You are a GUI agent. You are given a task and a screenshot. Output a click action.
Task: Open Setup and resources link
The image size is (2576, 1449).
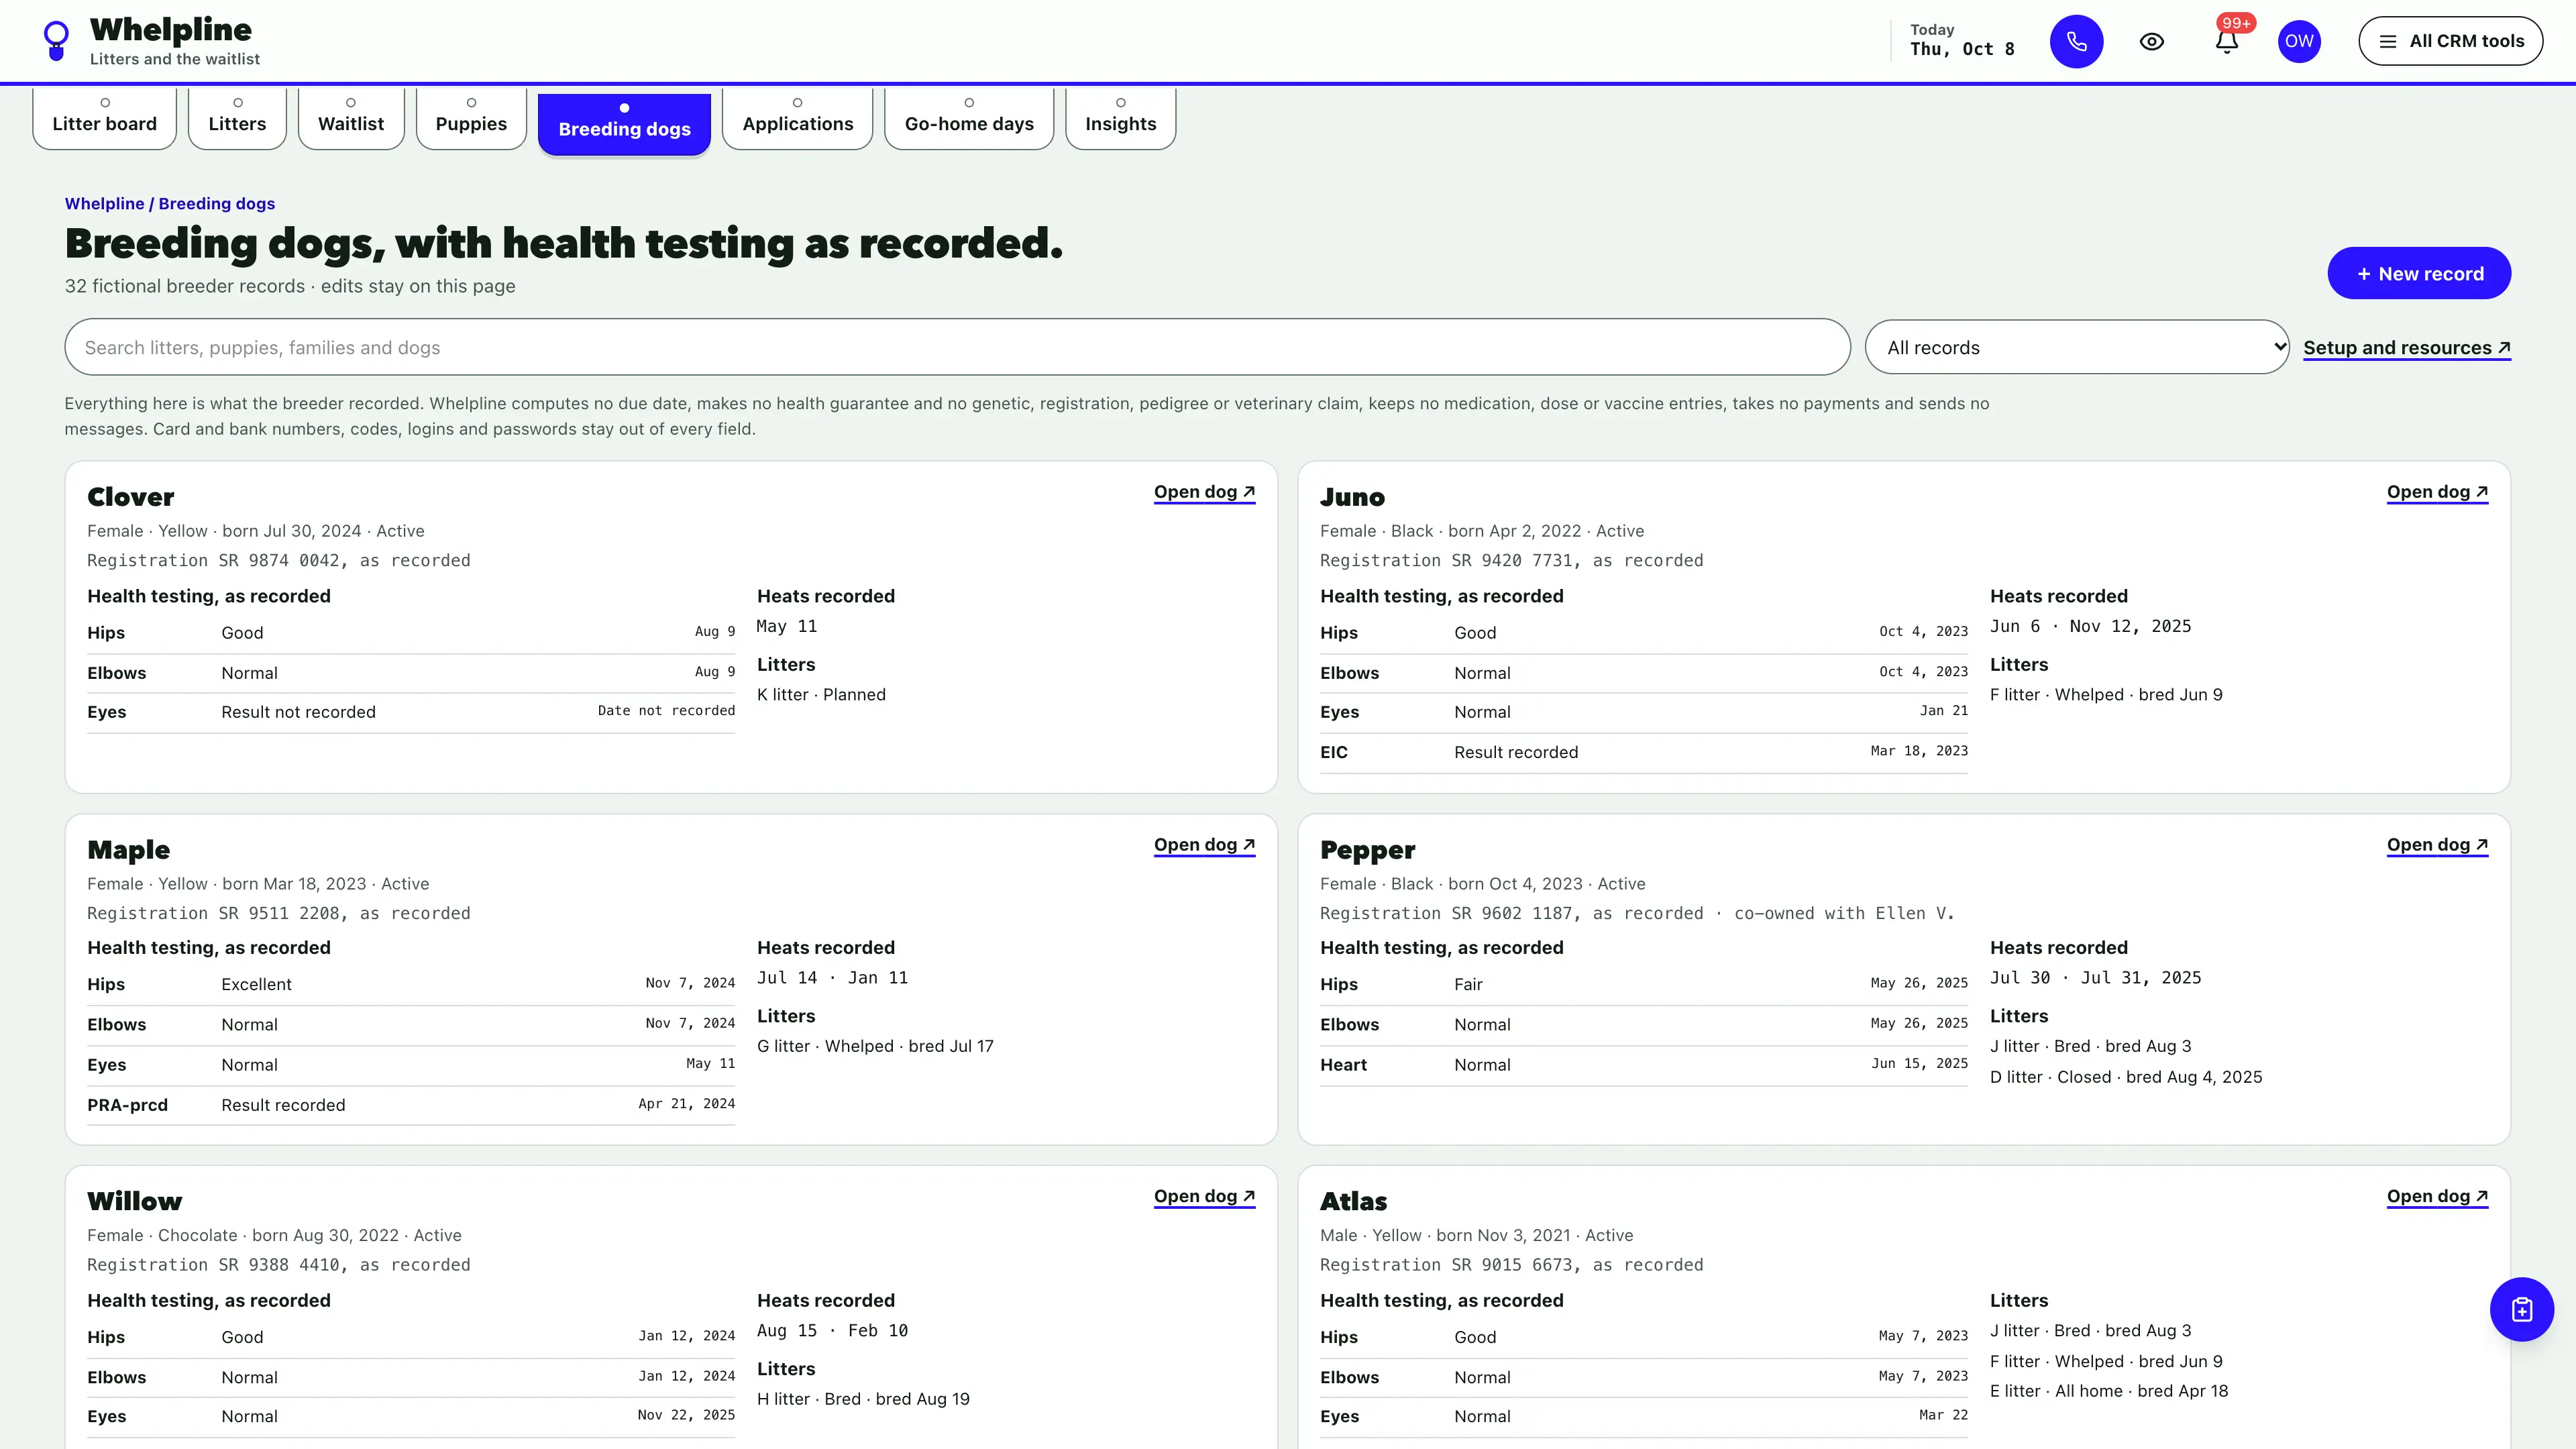click(x=2406, y=348)
